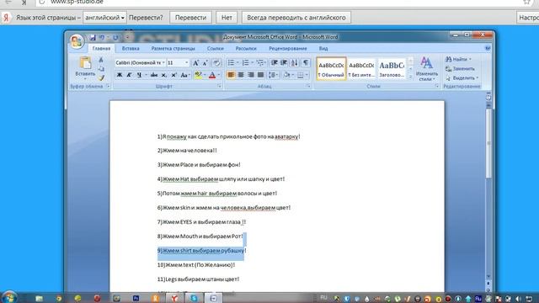Expand the bulleted list options
The image size is (539, 303).
point(237,63)
